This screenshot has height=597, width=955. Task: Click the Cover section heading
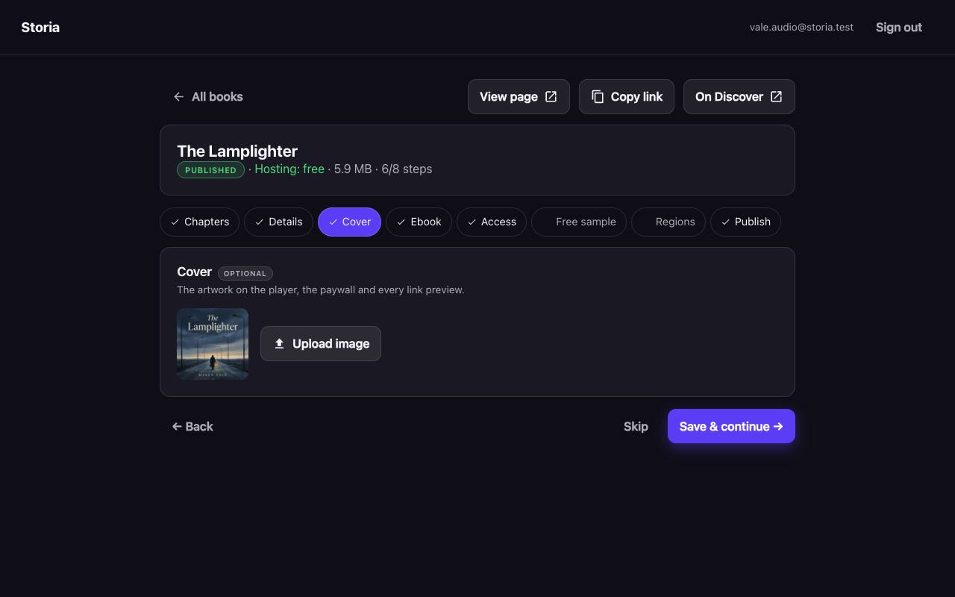click(194, 272)
